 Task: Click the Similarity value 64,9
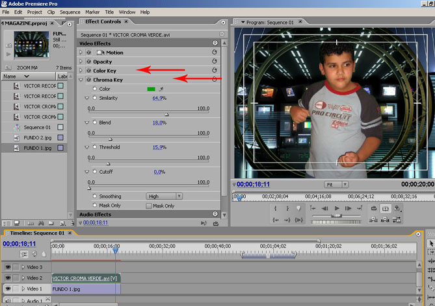tap(159, 98)
